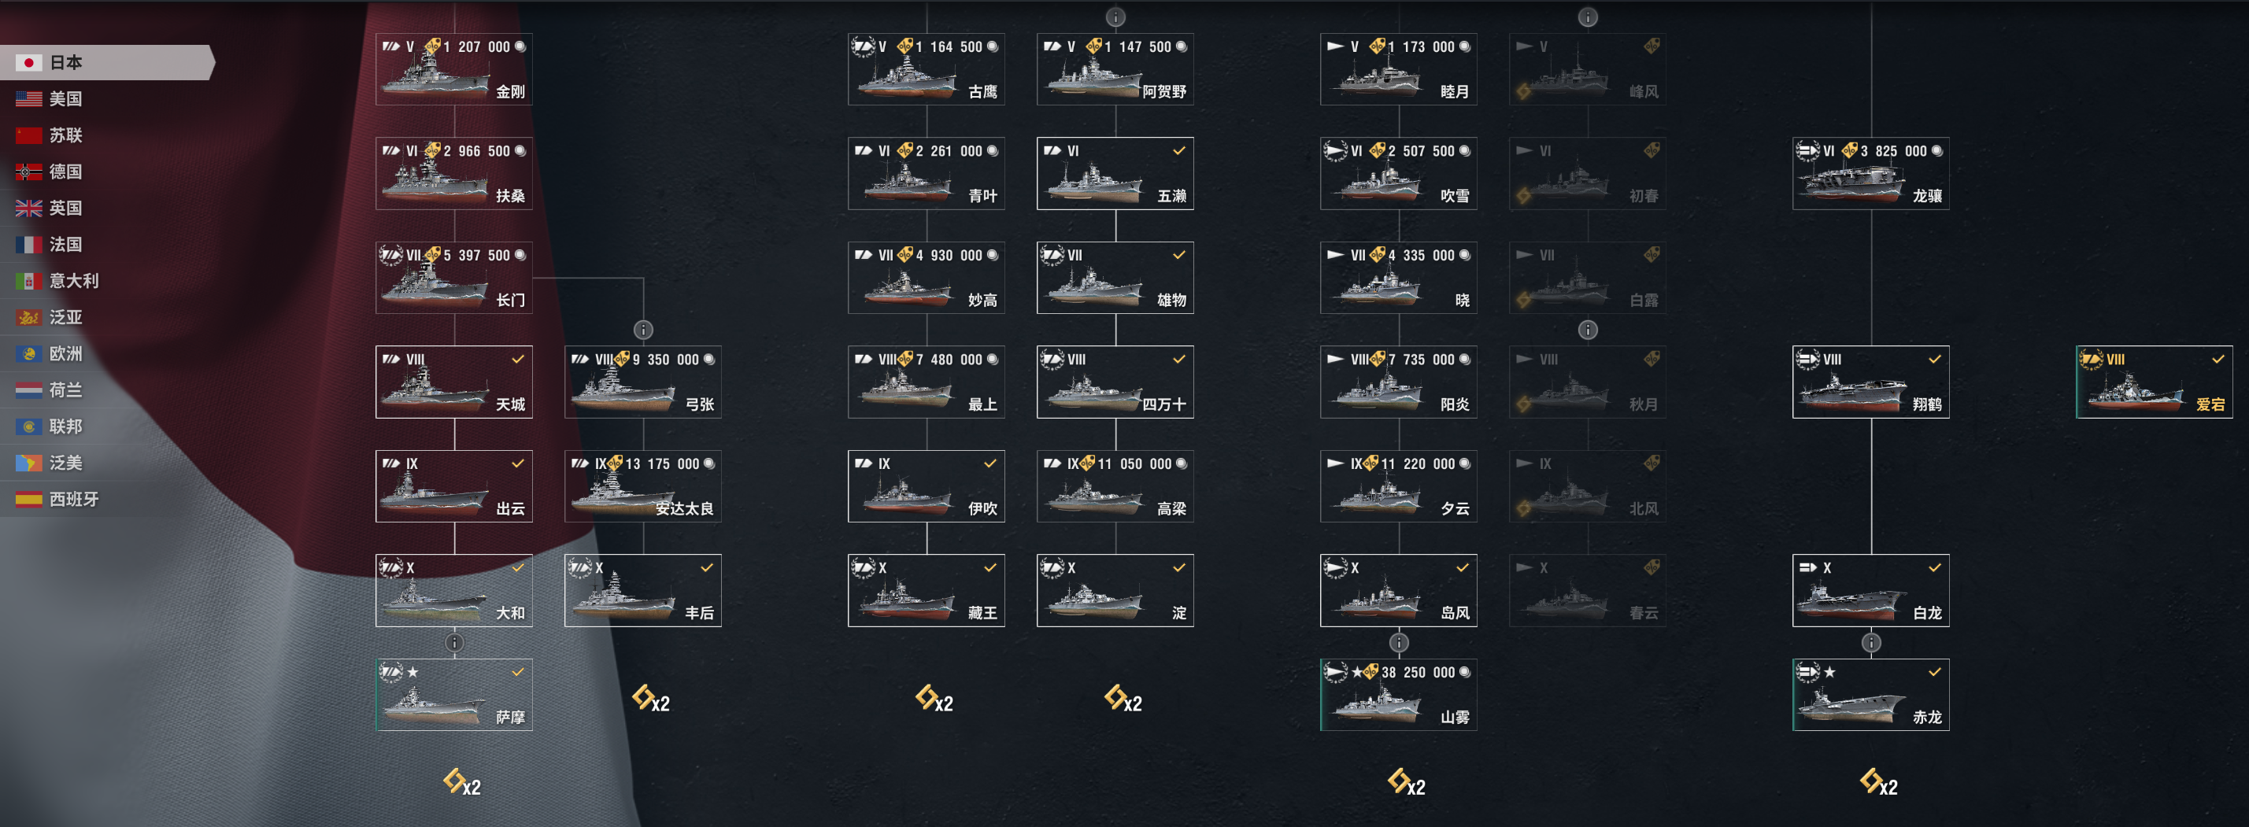Open the 金刚 tier V ship card

point(454,69)
